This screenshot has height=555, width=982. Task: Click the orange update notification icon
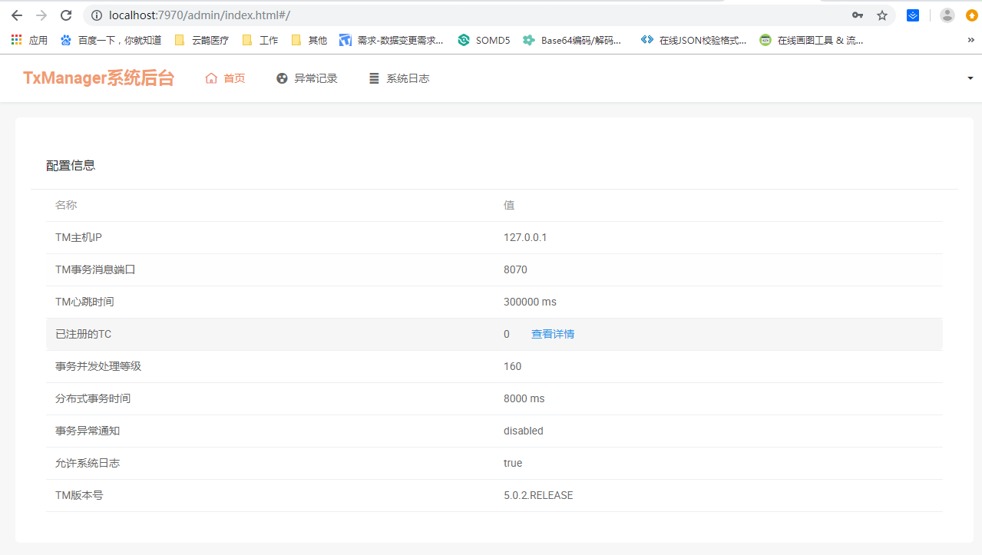pyautogui.click(x=972, y=15)
